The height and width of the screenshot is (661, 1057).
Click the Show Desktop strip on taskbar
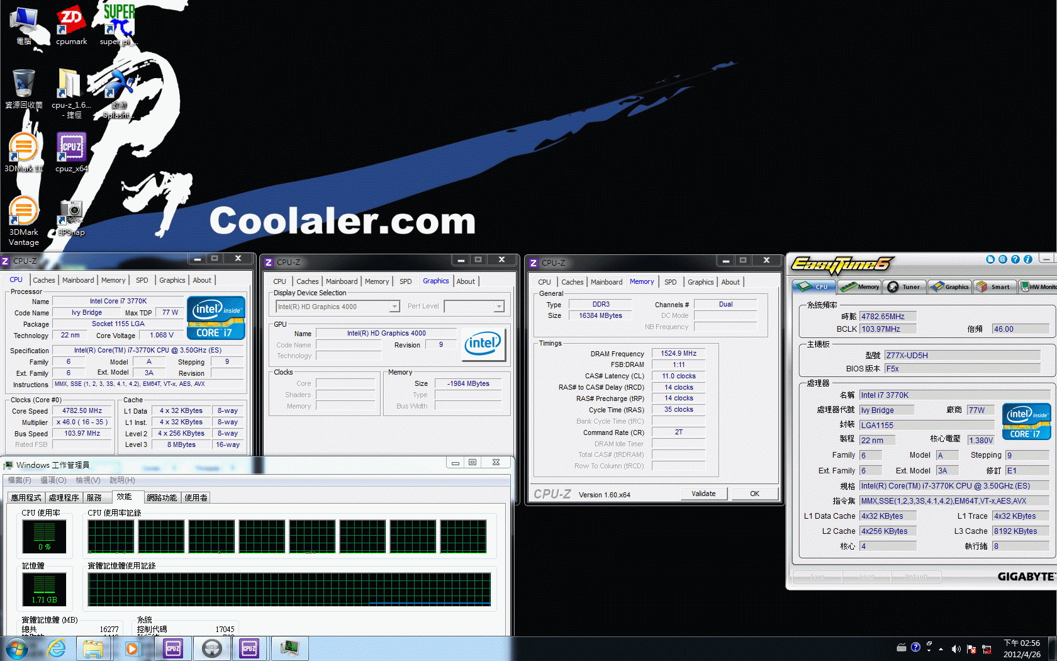pyautogui.click(x=1052, y=648)
